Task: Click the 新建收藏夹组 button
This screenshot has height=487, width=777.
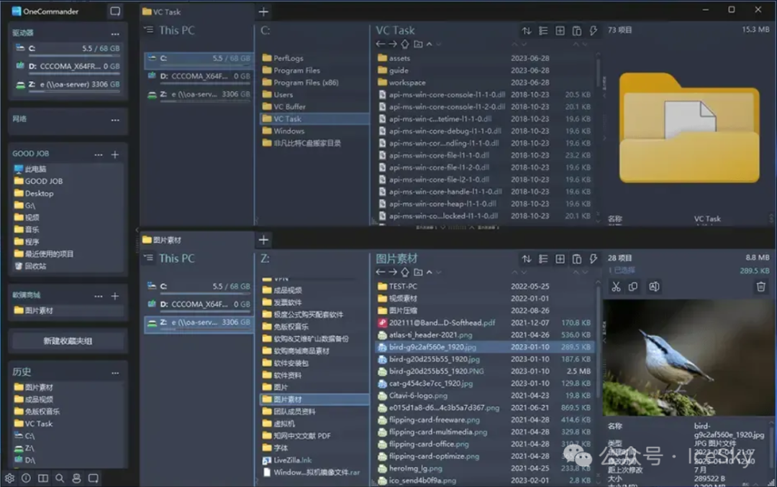Action: pyautogui.click(x=68, y=340)
